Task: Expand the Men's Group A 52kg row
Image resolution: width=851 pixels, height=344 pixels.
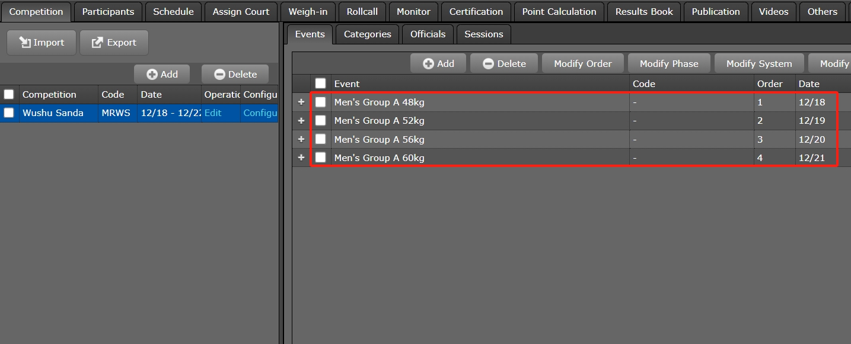Action: click(301, 120)
